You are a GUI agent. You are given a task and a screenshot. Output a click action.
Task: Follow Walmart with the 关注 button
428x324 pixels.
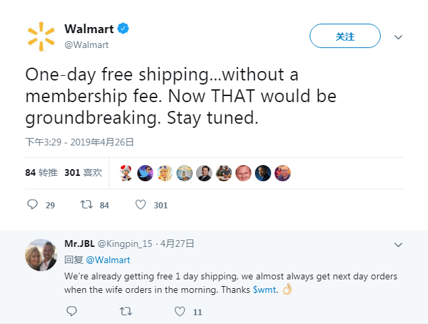(344, 37)
